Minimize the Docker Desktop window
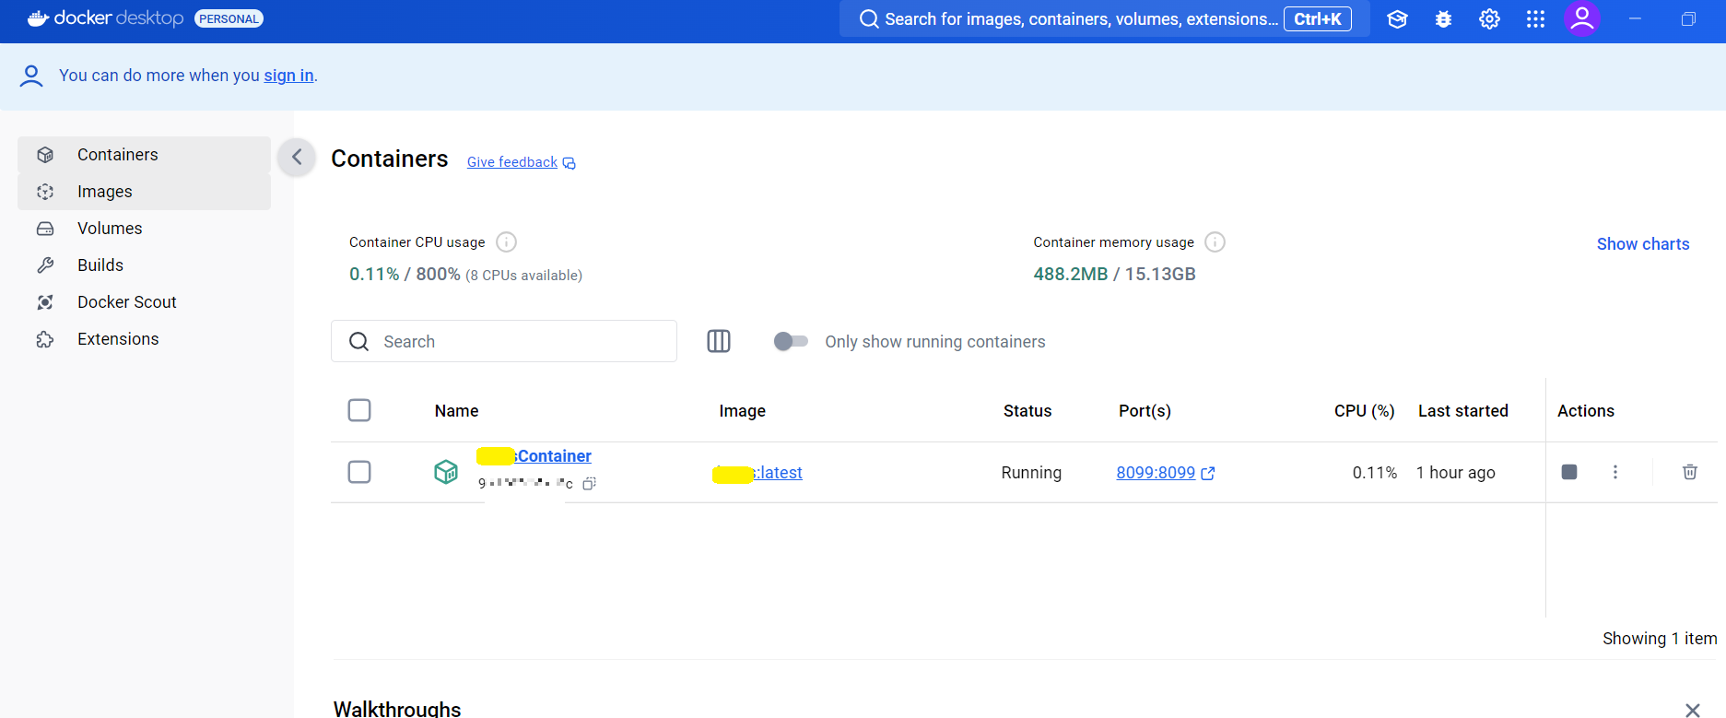 coord(1635,18)
